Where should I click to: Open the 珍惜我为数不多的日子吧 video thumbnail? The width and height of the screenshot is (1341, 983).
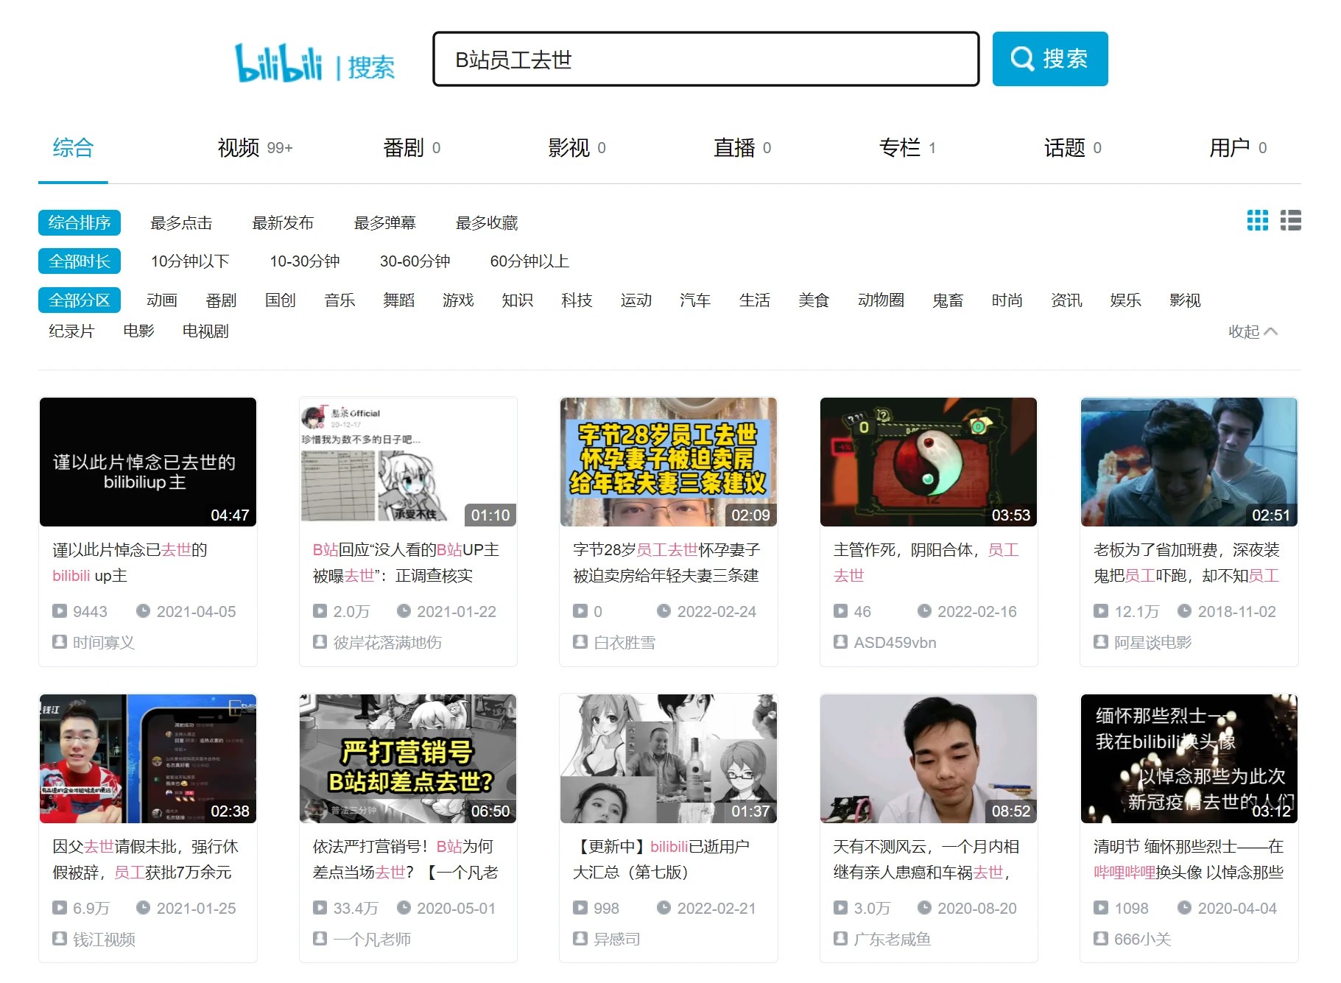coord(408,462)
